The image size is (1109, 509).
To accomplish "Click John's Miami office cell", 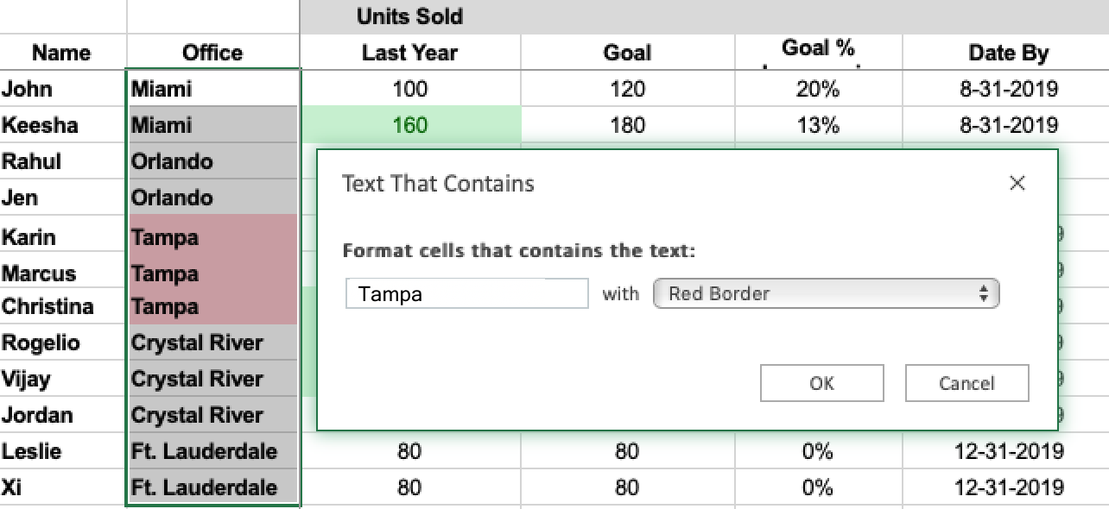I will click(x=212, y=89).
